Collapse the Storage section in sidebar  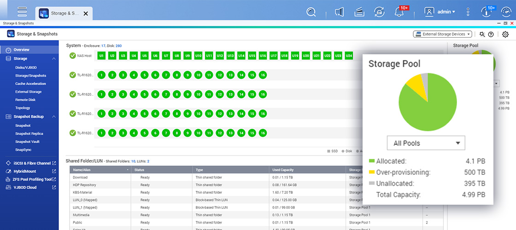(54, 59)
